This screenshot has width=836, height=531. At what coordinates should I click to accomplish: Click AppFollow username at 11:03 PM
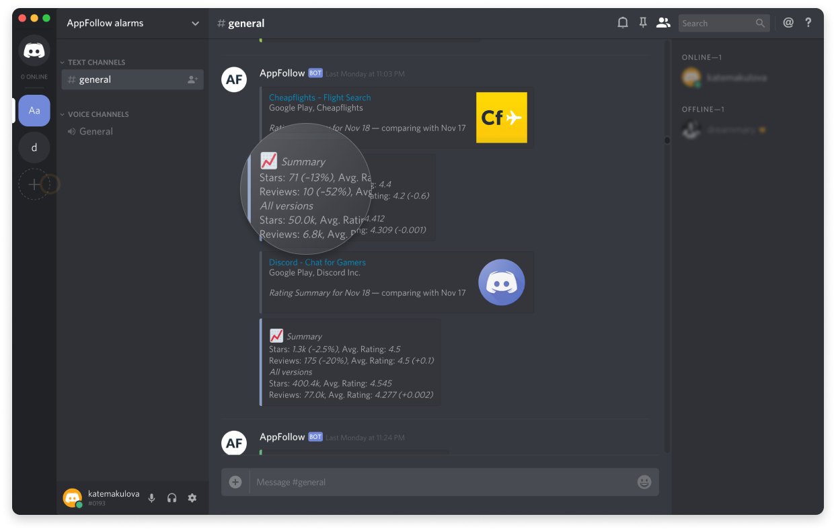(282, 73)
